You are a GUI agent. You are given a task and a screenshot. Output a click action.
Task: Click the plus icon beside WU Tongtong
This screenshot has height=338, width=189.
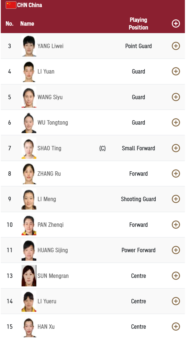(x=176, y=122)
